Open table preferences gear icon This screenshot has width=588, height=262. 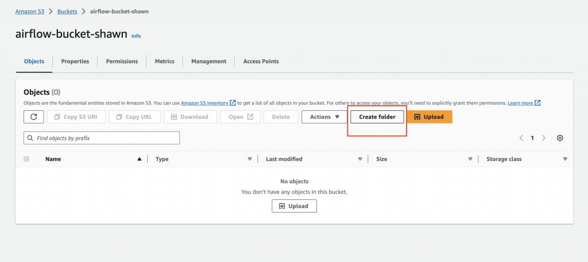(x=560, y=138)
